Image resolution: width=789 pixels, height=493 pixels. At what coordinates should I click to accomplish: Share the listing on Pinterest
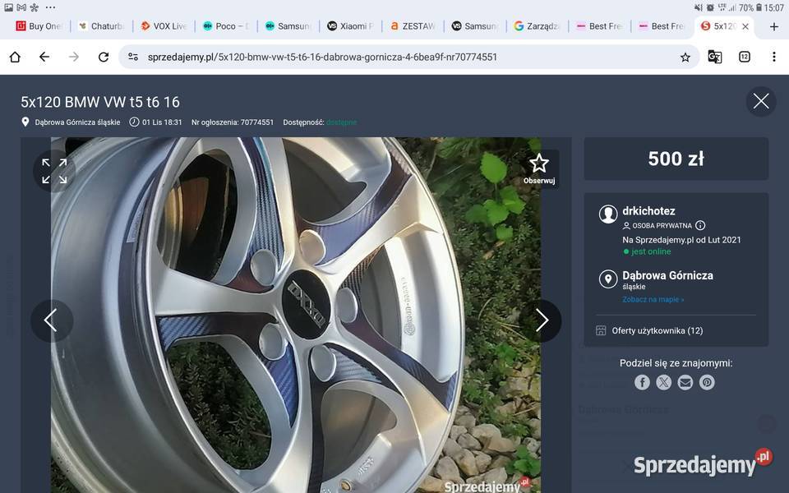[x=706, y=382]
